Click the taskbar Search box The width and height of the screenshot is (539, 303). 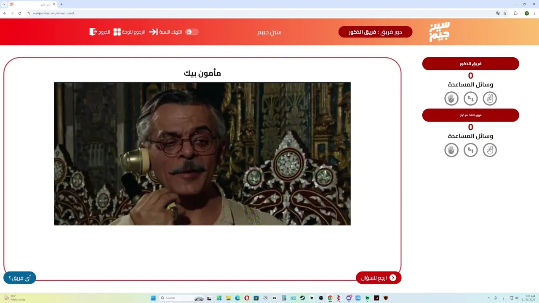(182, 298)
